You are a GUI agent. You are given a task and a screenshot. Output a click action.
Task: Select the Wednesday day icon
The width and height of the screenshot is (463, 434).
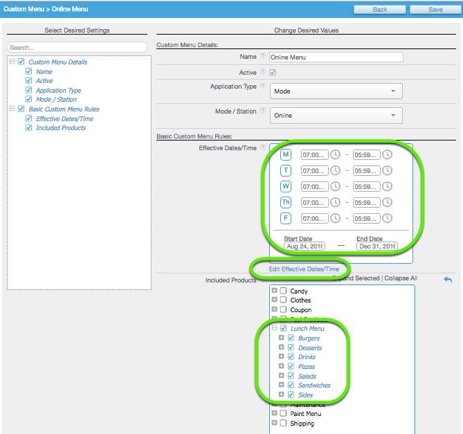click(286, 186)
